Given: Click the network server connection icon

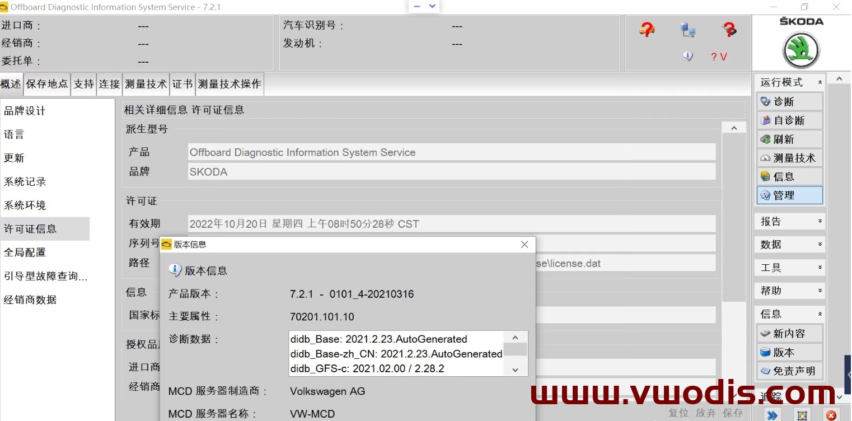Looking at the screenshot, I should click(x=688, y=30).
